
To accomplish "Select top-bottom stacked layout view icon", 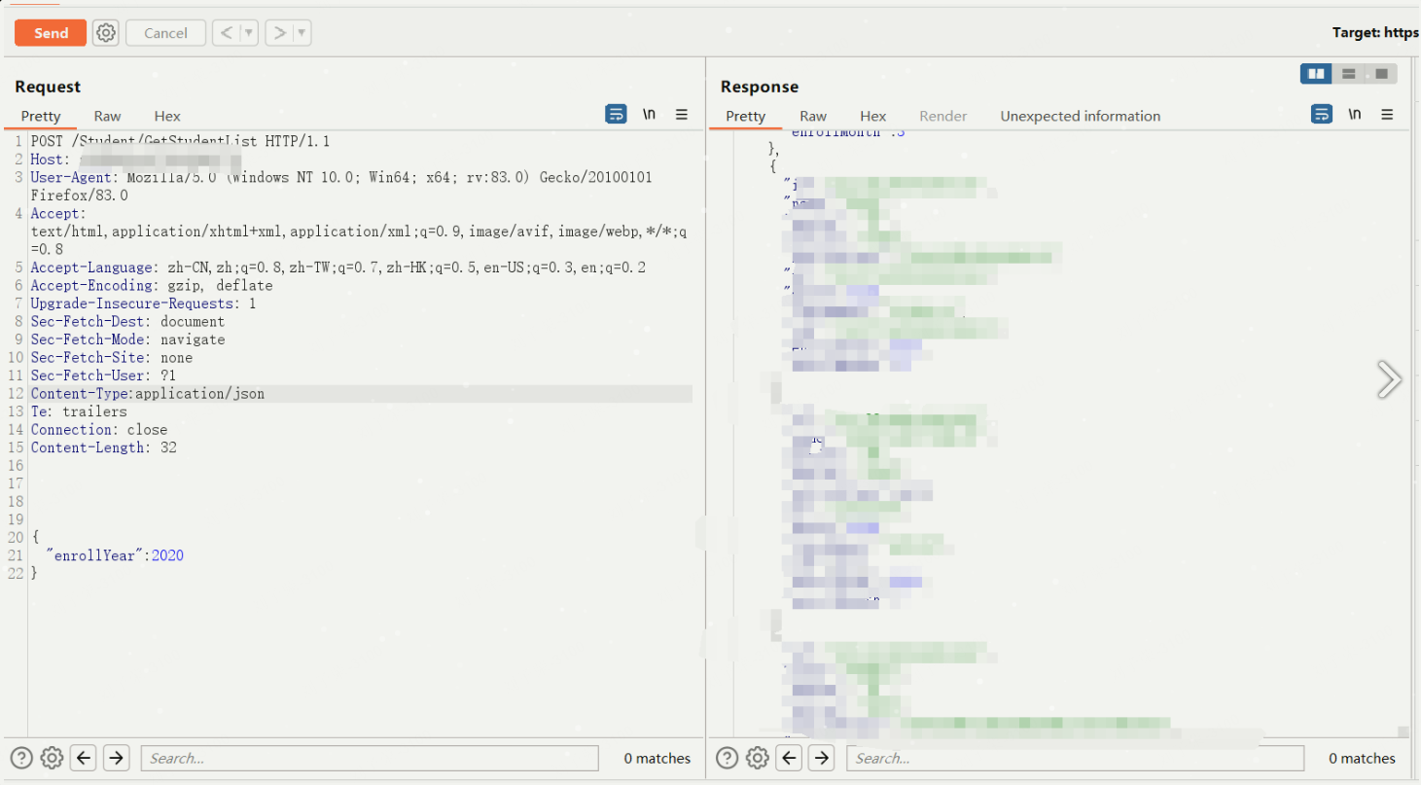I will coord(1348,74).
